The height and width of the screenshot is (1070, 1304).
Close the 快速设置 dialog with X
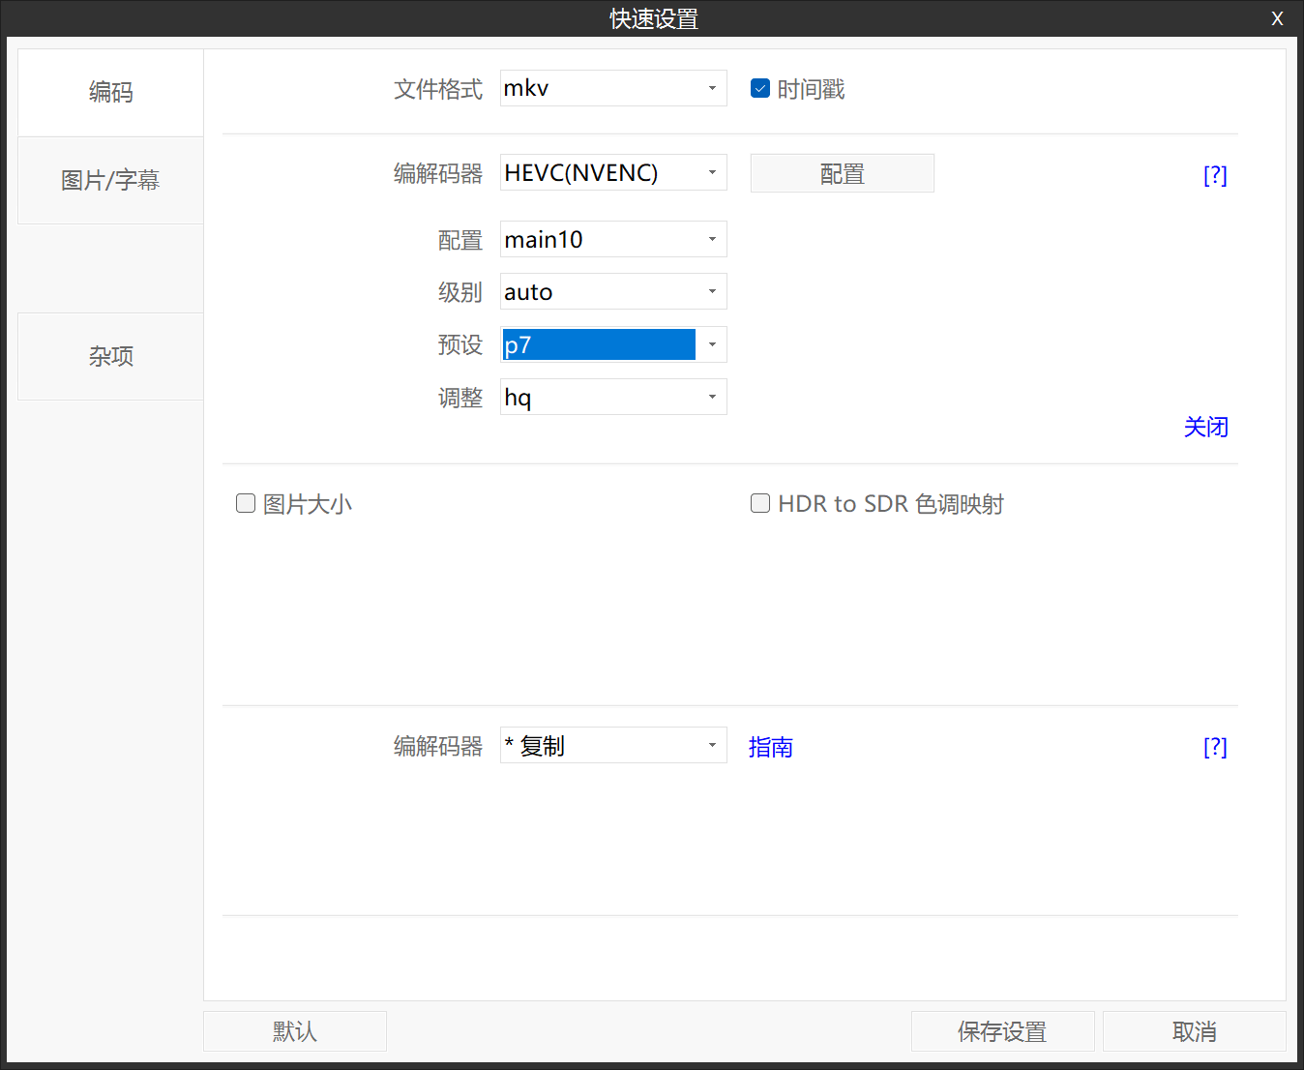1277,18
